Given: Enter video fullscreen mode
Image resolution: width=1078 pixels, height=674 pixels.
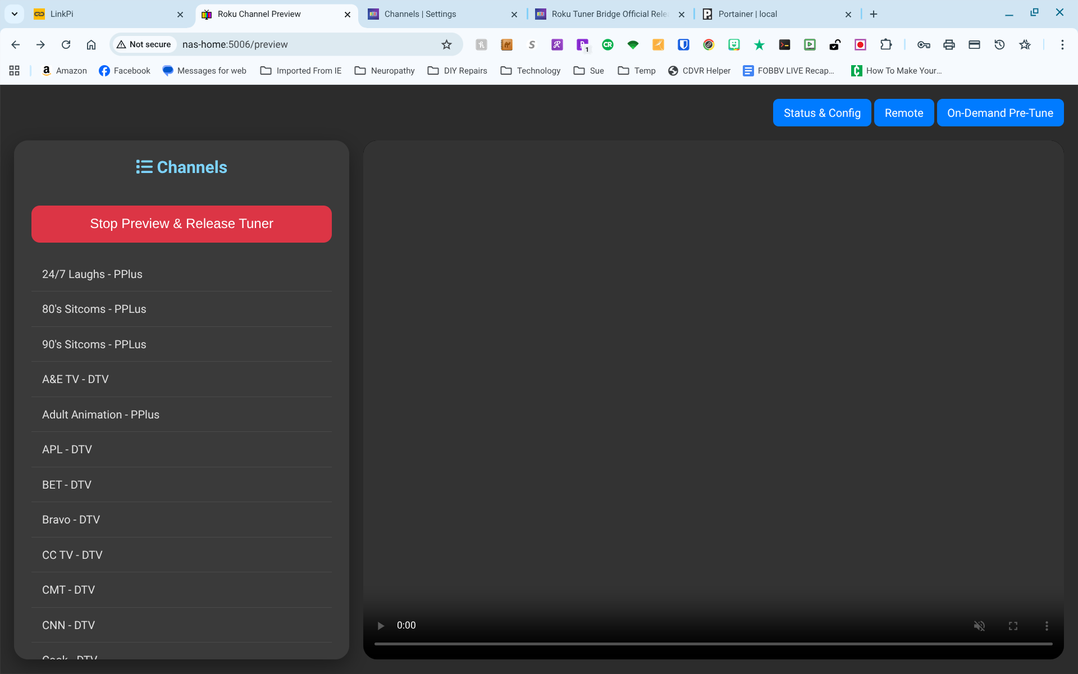Looking at the screenshot, I should click(1013, 626).
